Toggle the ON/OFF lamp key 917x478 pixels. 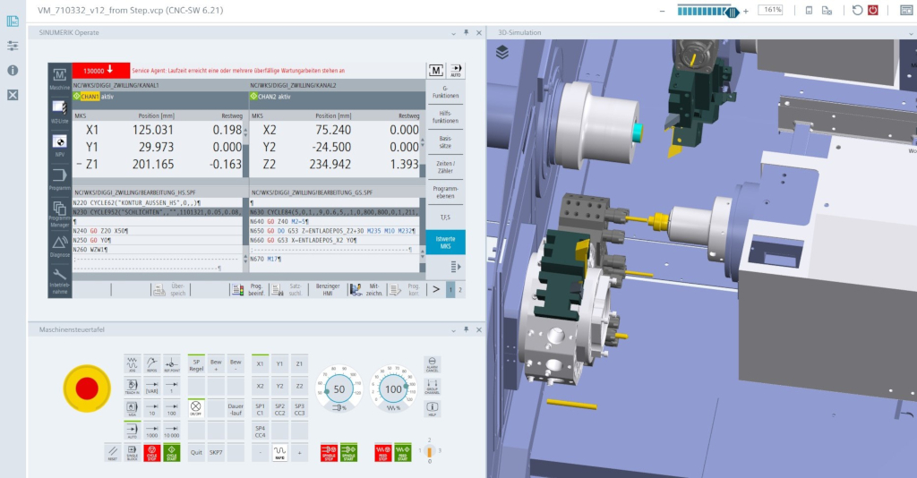(x=196, y=408)
